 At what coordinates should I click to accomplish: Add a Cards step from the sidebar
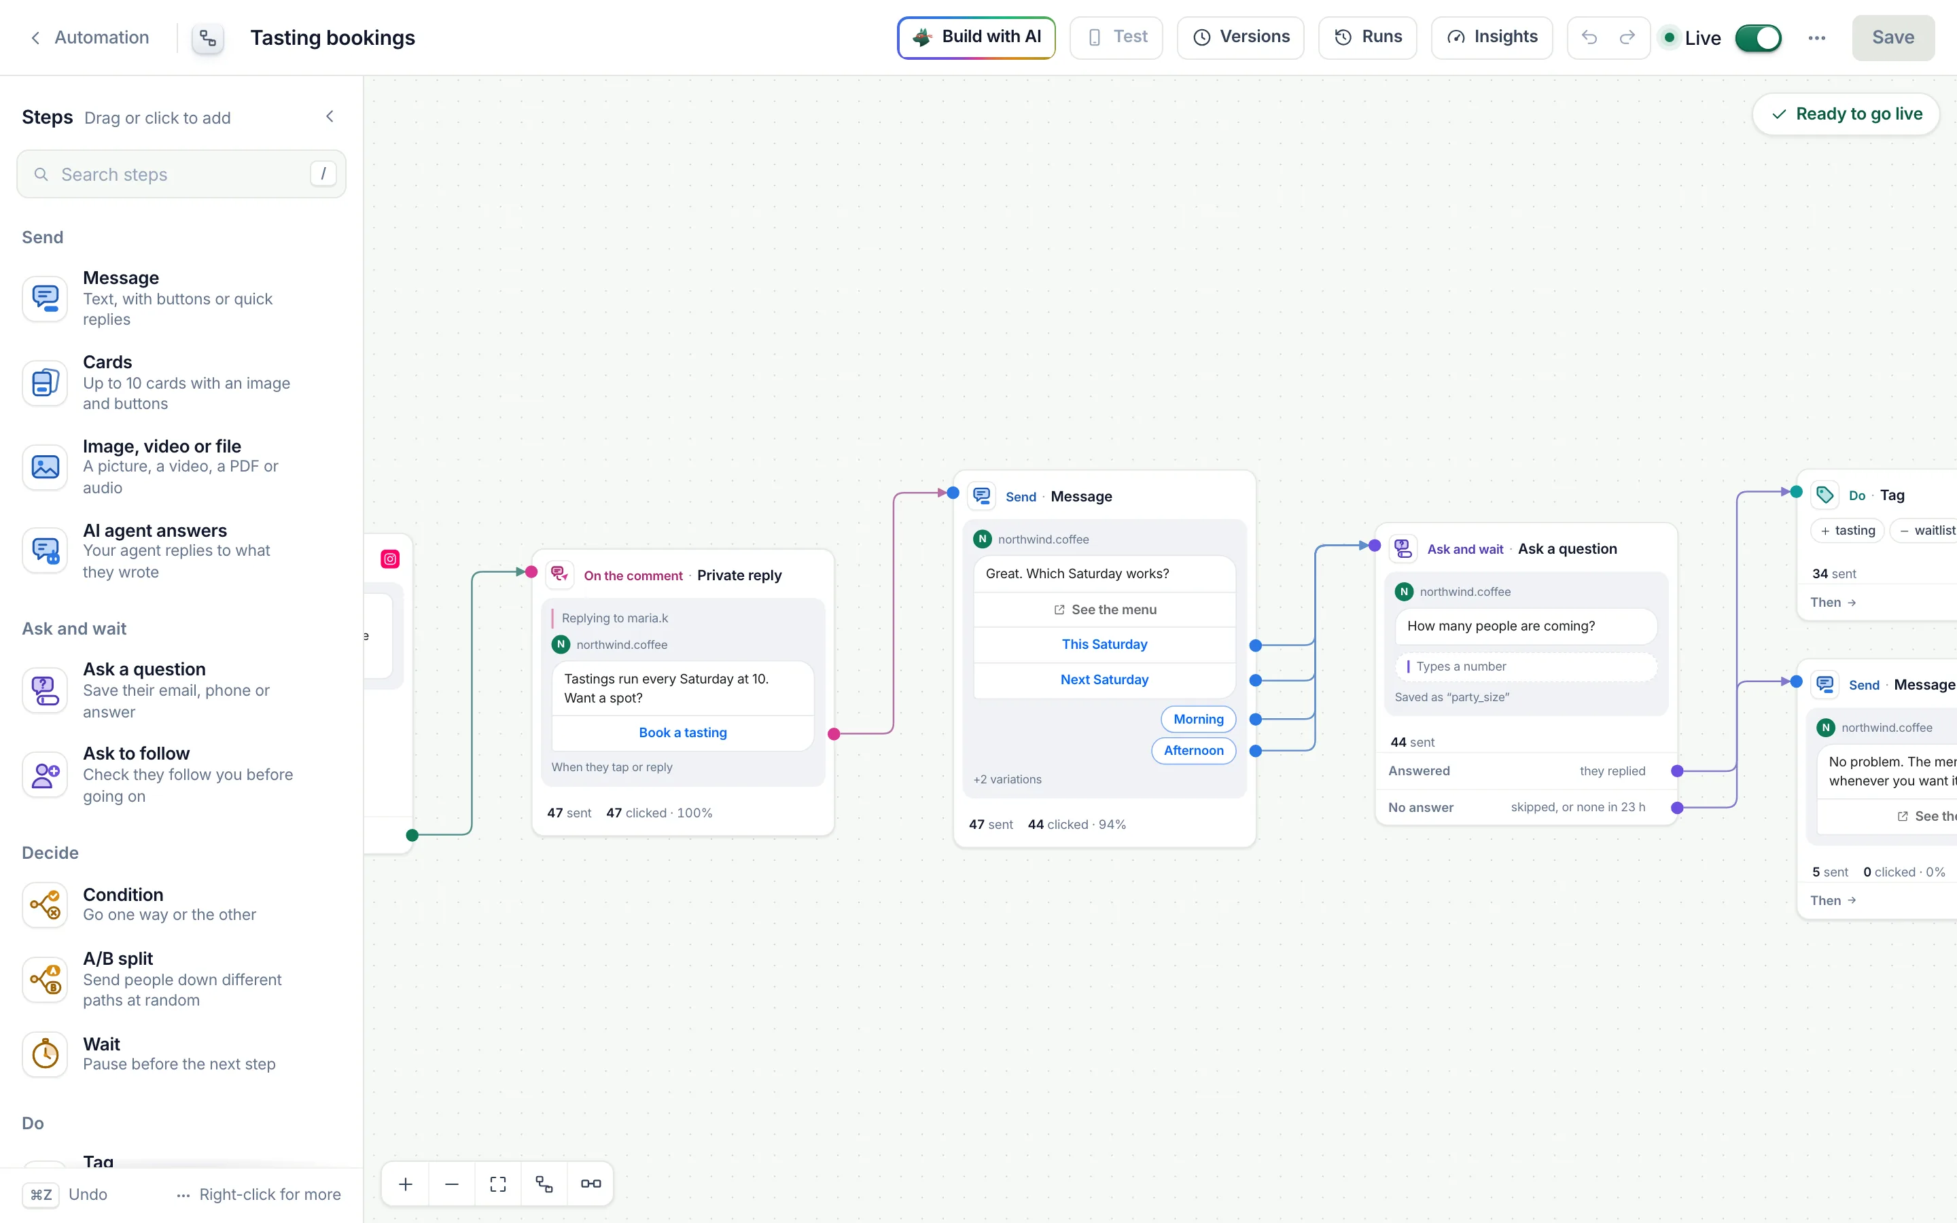tap(181, 383)
